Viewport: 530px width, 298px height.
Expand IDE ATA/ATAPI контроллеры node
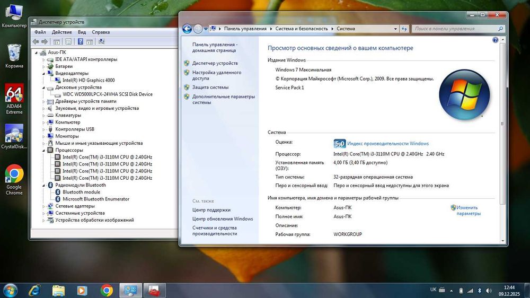pyautogui.click(x=43, y=59)
